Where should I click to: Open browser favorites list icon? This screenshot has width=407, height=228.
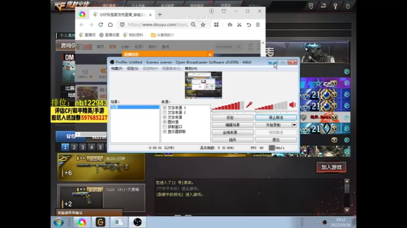point(230,25)
